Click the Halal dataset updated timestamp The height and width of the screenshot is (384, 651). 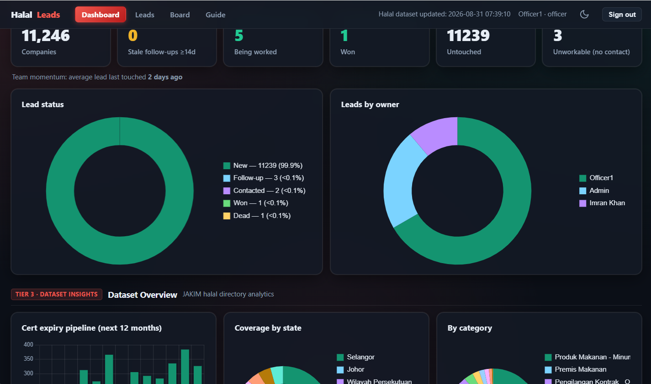pos(445,14)
